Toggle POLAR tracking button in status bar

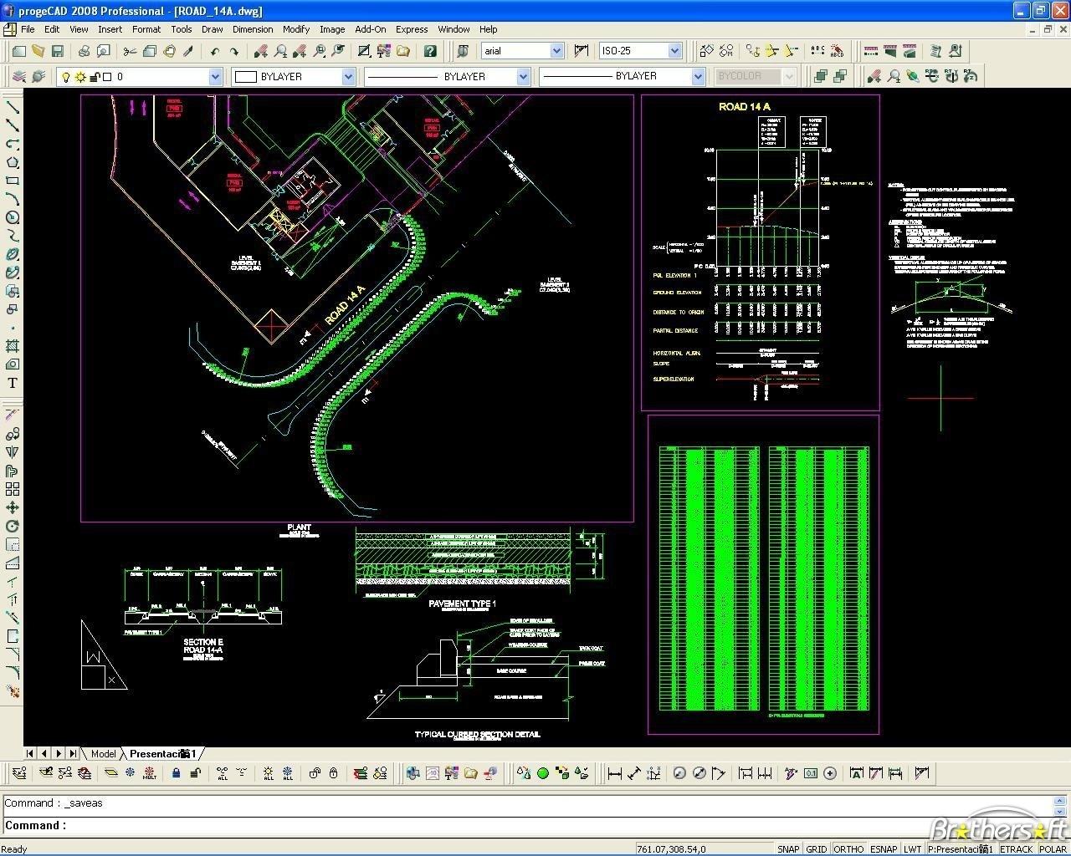pos(1053,848)
